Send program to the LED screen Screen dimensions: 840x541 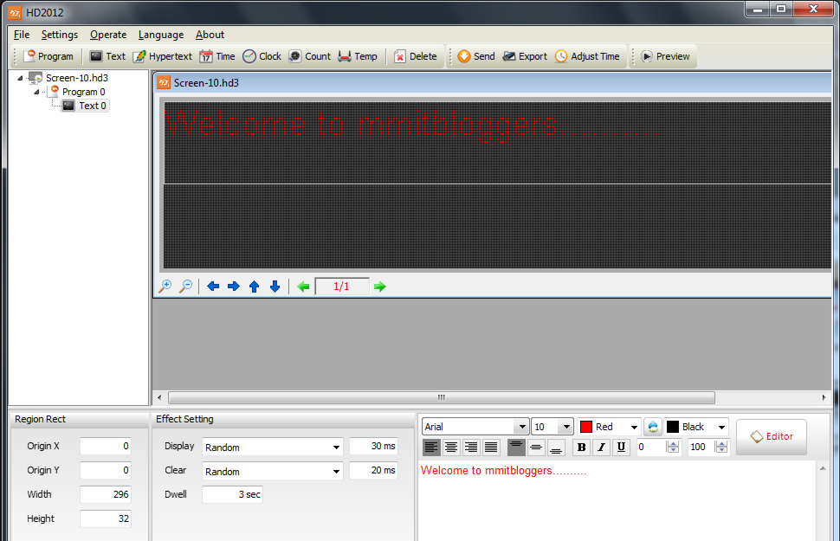point(477,56)
